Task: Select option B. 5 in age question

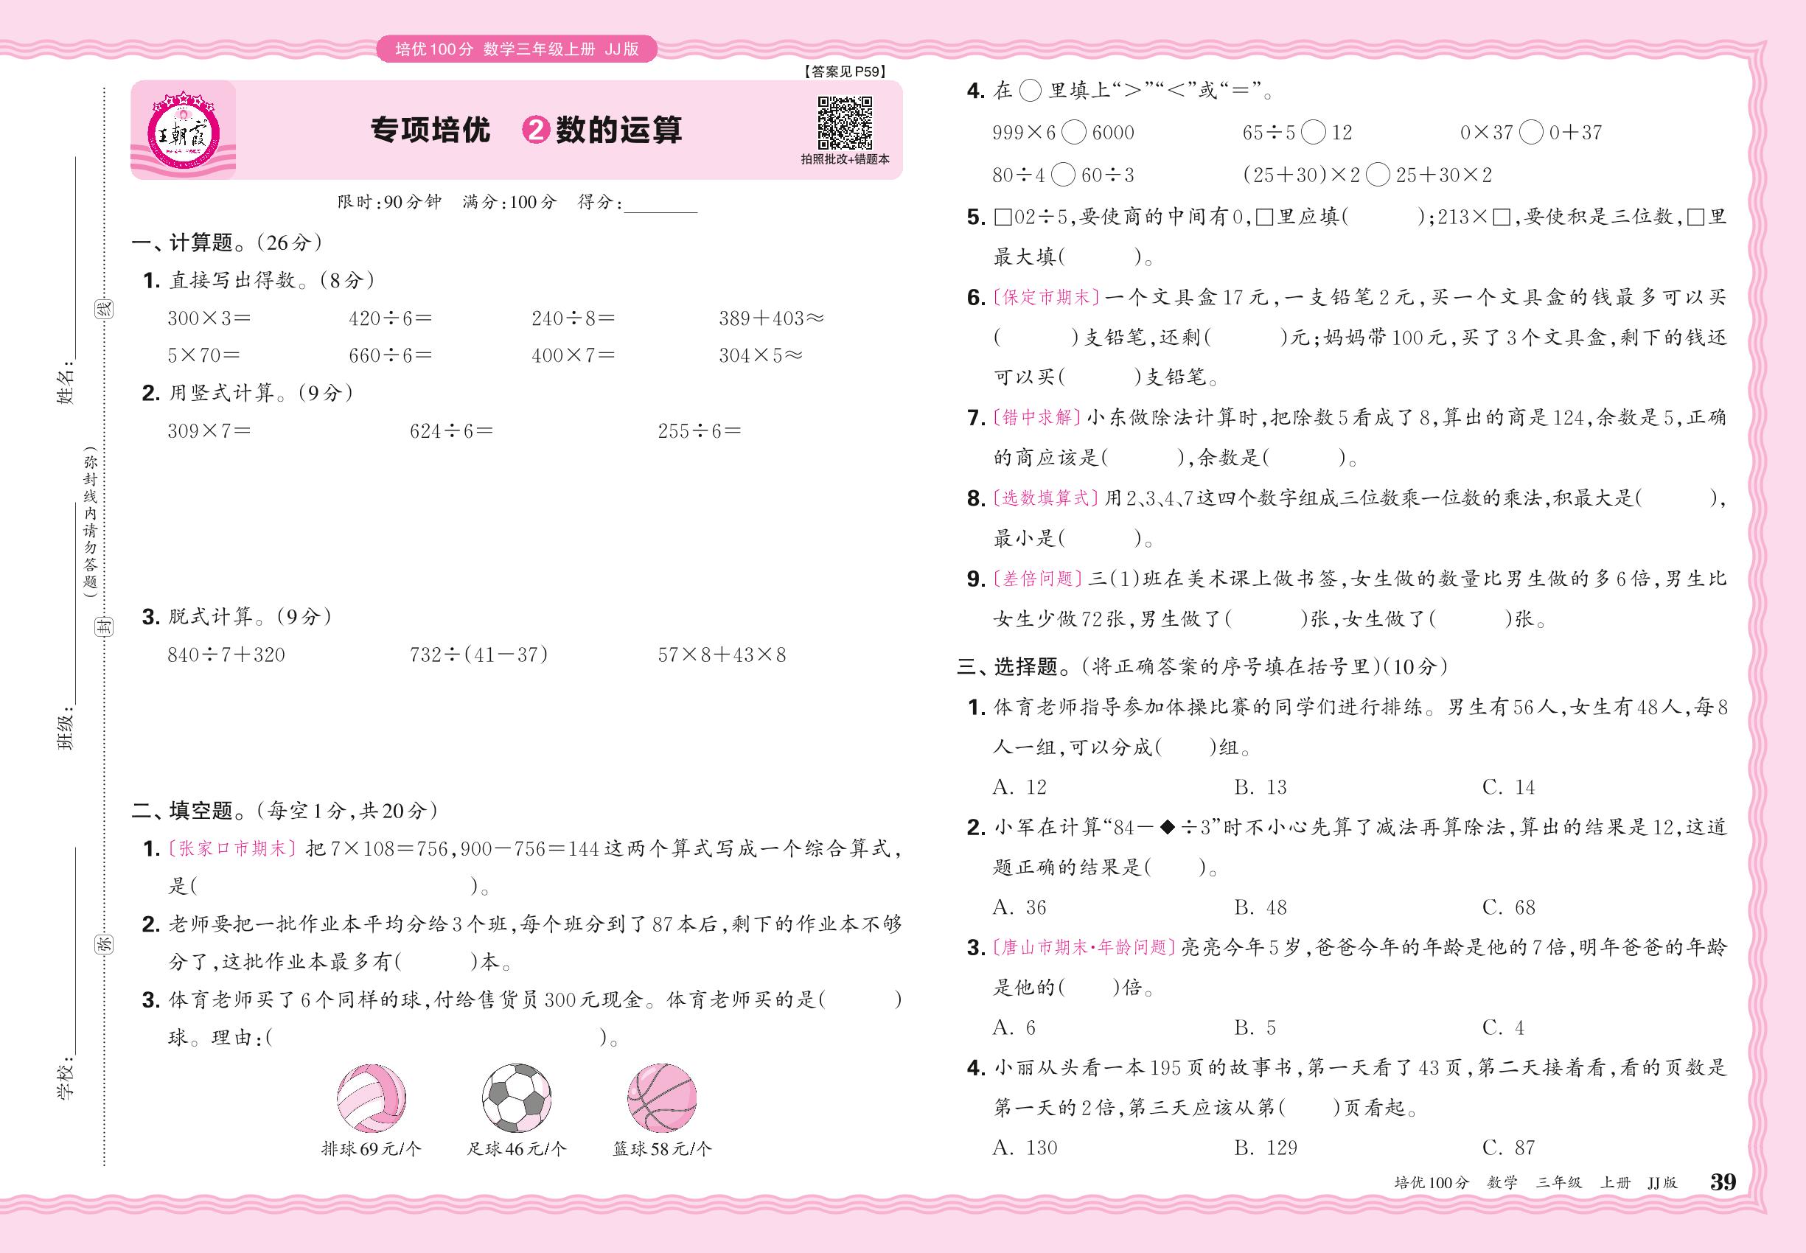Action: pyautogui.click(x=1255, y=1027)
